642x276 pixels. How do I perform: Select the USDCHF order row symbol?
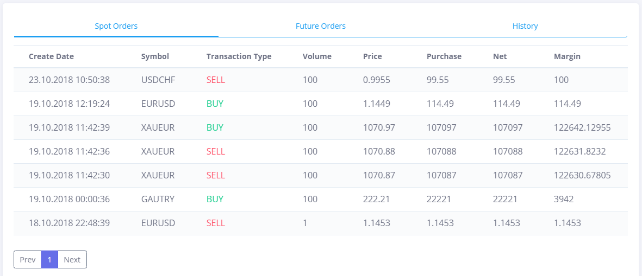[x=158, y=80]
